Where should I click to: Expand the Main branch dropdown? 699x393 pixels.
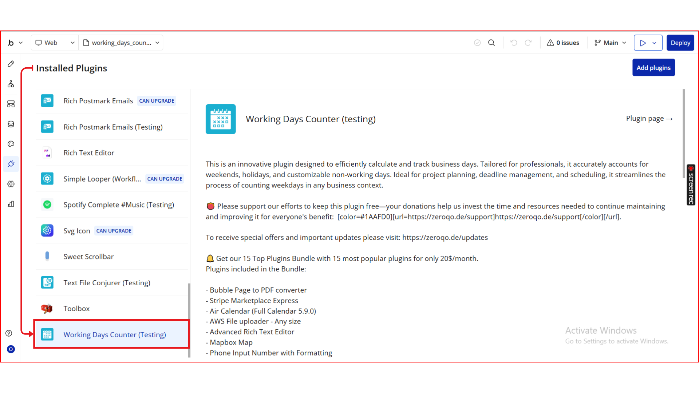(x=610, y=43)
